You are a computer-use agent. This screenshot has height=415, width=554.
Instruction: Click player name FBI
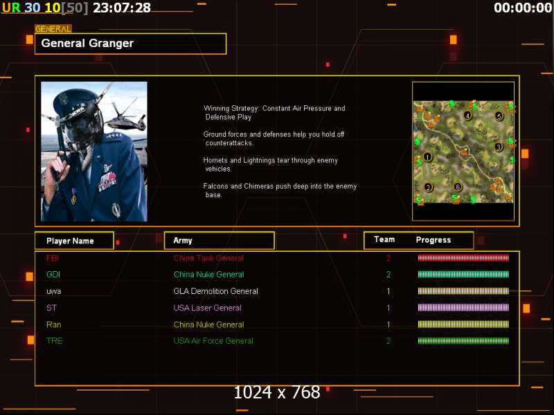coord(53,258)
